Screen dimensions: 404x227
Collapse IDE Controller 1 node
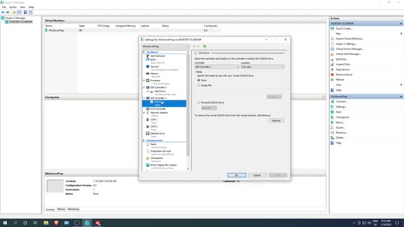(x=144, y=98)
